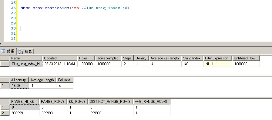
Task: Click the Clus_uniq_index_id name cell
Action: (x=26, y=64)
